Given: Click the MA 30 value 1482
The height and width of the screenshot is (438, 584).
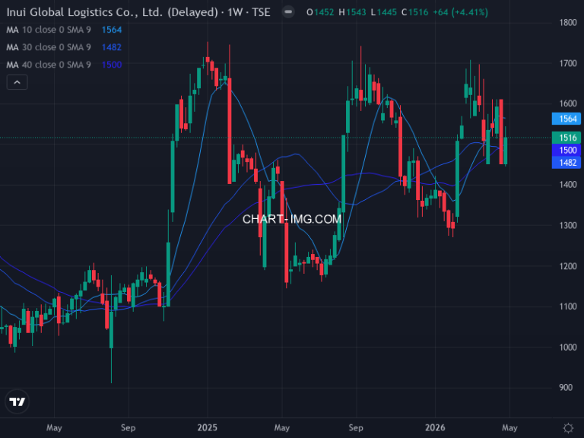Looking at the screenshot, I should pyautogui.click(x=112, y=47).
